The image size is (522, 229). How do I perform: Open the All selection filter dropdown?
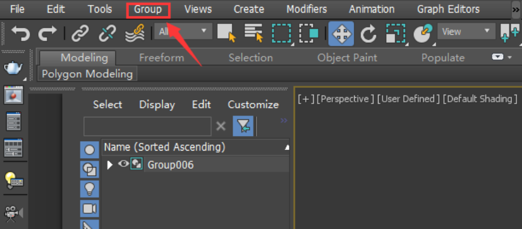(183, 31)
